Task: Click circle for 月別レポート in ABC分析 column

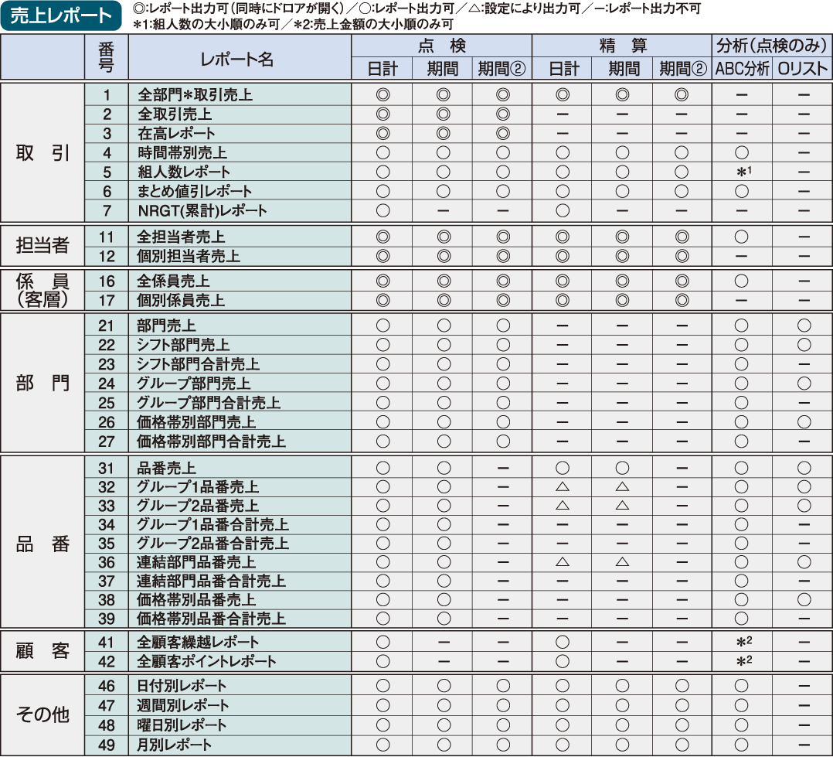Action: [742, 745]
